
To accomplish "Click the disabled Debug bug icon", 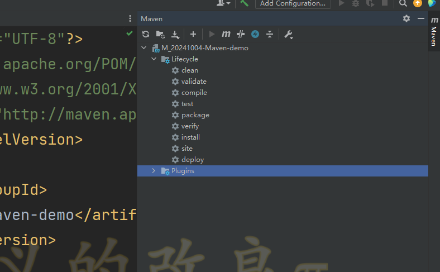I will tap(356, 3).
